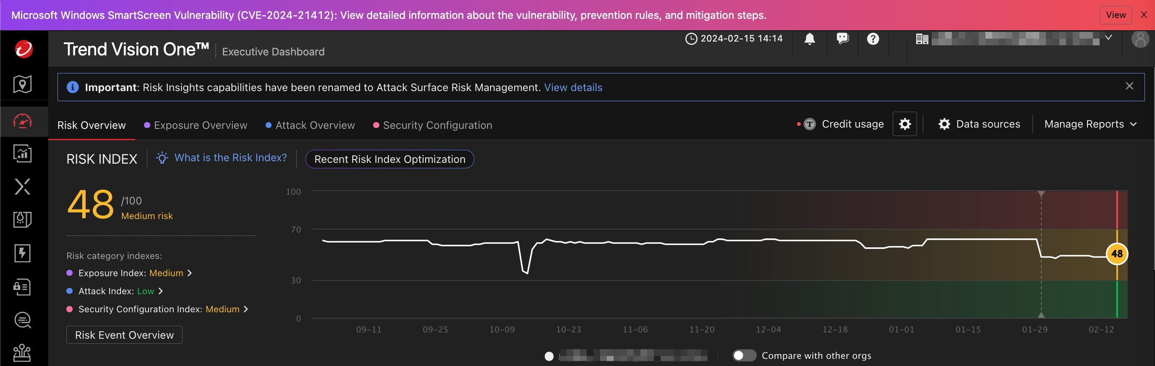This screenshot has height=366, width=1155.
Task: Click the credit usage settings gear button
Action: click(904, 124)
